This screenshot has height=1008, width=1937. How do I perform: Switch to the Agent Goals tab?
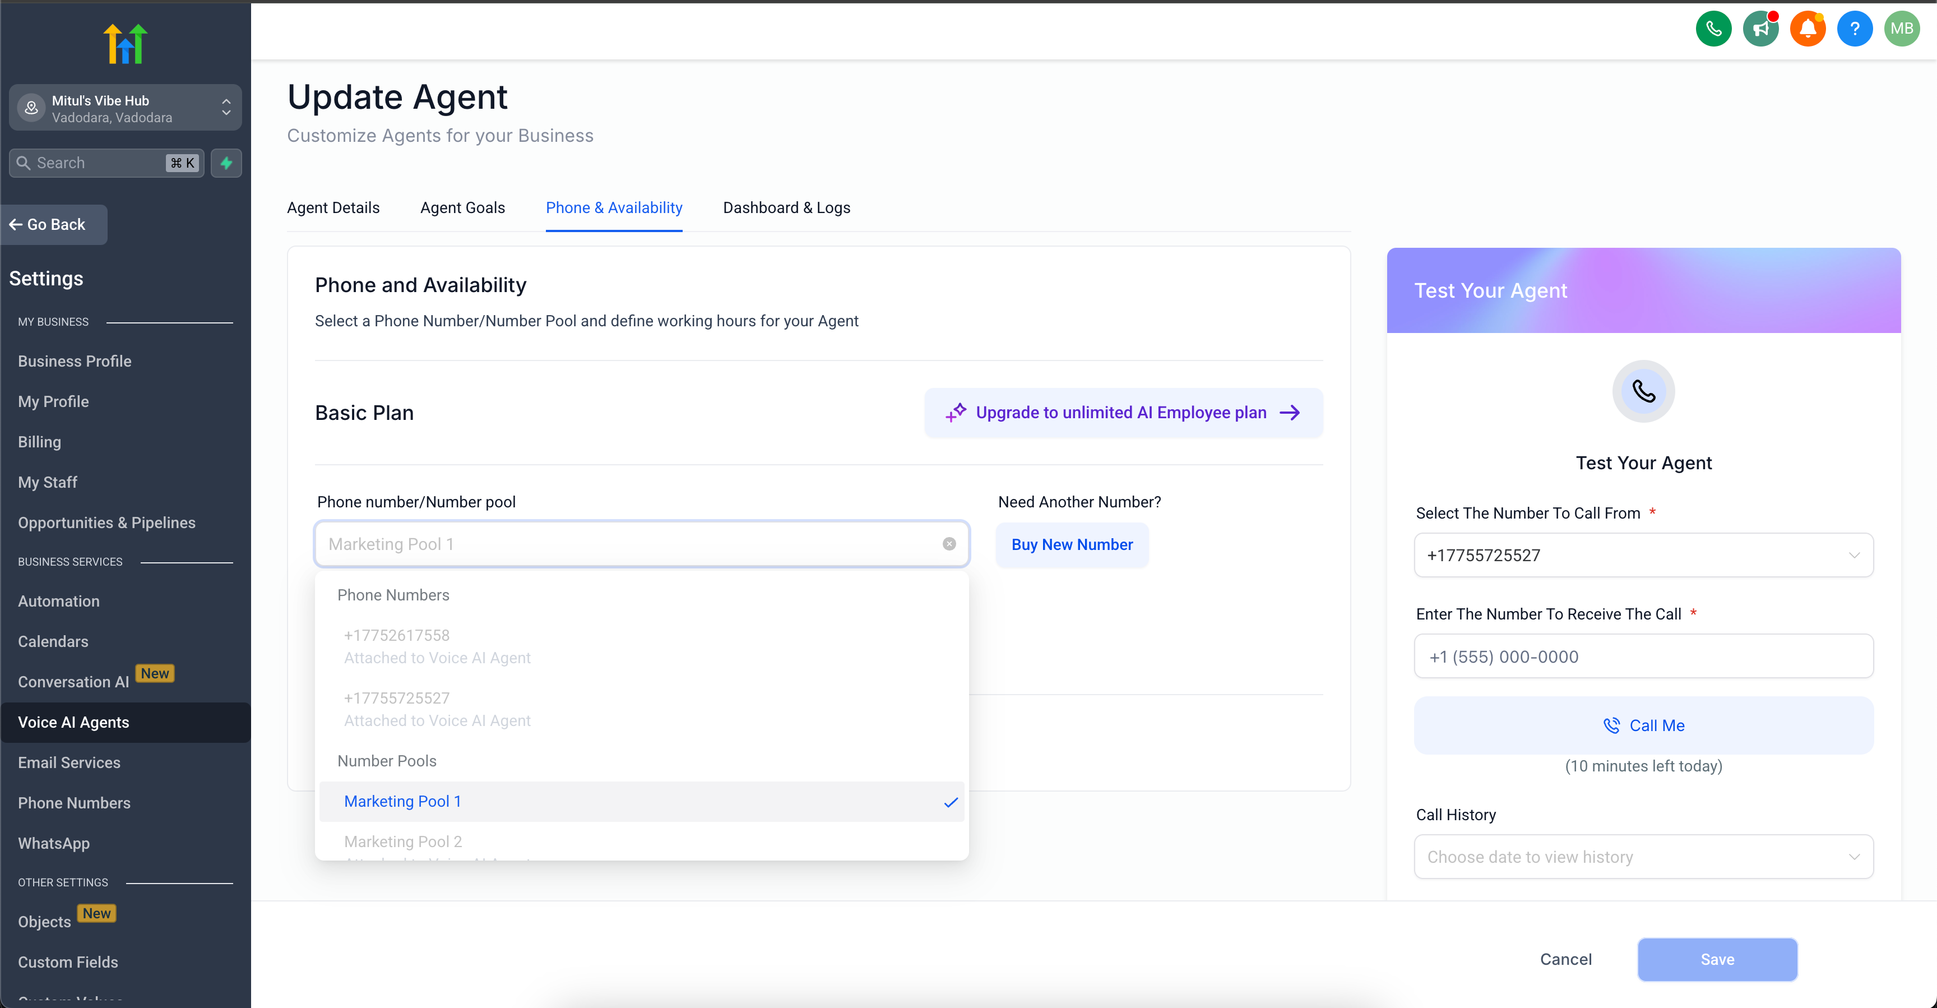(462, 207)
